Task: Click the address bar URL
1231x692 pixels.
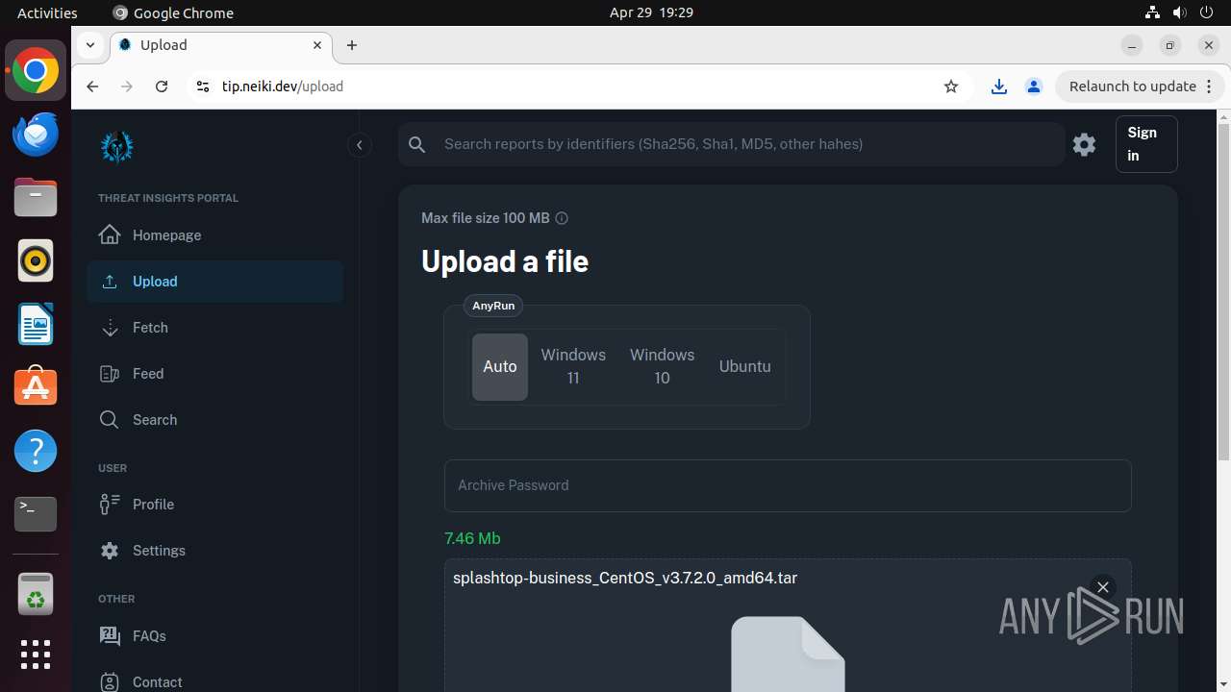Action: (283, 86)
